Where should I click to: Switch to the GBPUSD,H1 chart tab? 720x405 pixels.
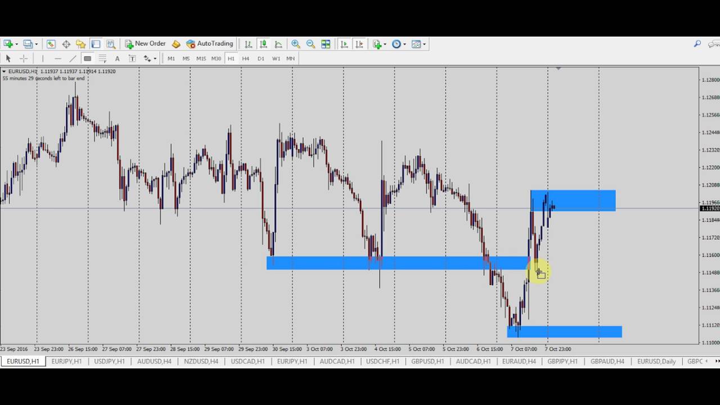427,361
